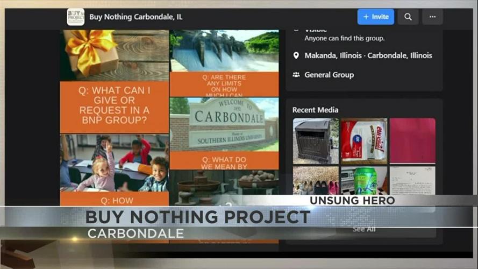Open the solid red media thumbnail
The image size is (478, 269).
[412, 141]
